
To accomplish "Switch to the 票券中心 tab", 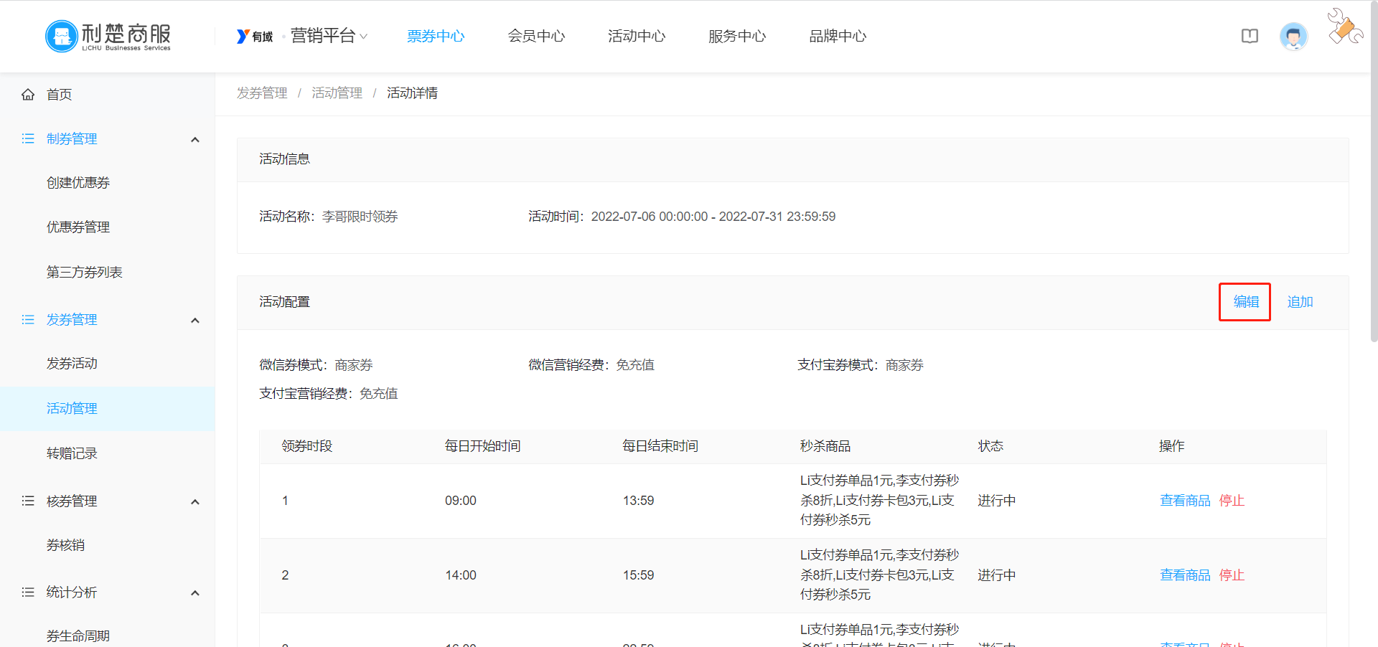I will point(436,36).
